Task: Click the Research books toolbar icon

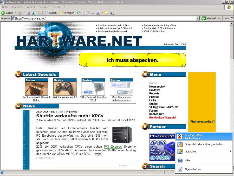Action: 112,13
